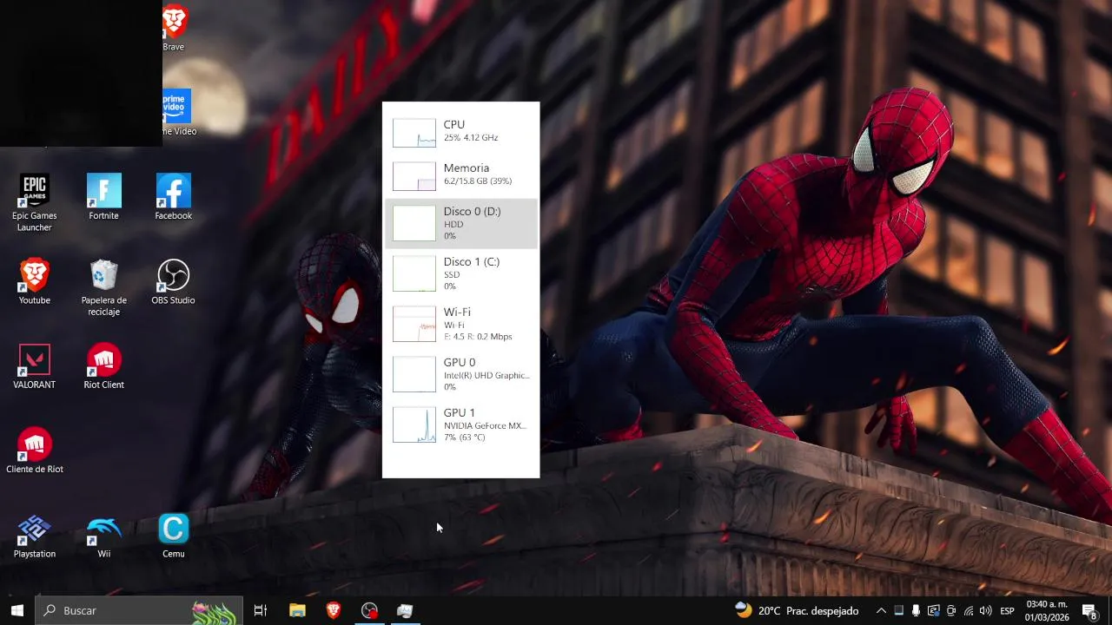Open Brave browser from the taskbar
Screen dimensions: 1112x625
coord(334,611)
